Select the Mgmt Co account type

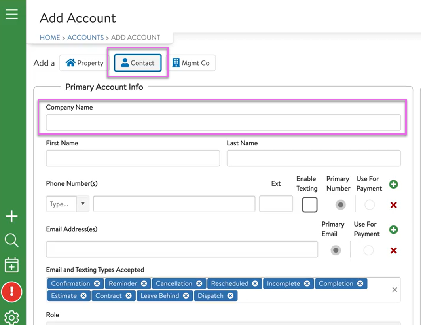tap(191, 63)
